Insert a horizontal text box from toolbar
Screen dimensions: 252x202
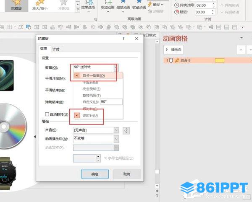pos(37,27)
